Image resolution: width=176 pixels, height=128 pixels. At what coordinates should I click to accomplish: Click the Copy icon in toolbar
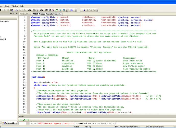pyautogui.click(x=8, y=10)
